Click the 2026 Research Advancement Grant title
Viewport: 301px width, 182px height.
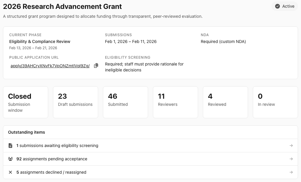pos(62,6)
